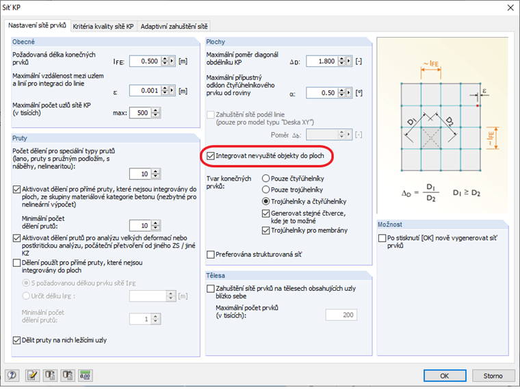The image size is (520, 390).
Task: Check Po stisknutí [OK] nově vygenerovat síť
Action: pos(382,238)
